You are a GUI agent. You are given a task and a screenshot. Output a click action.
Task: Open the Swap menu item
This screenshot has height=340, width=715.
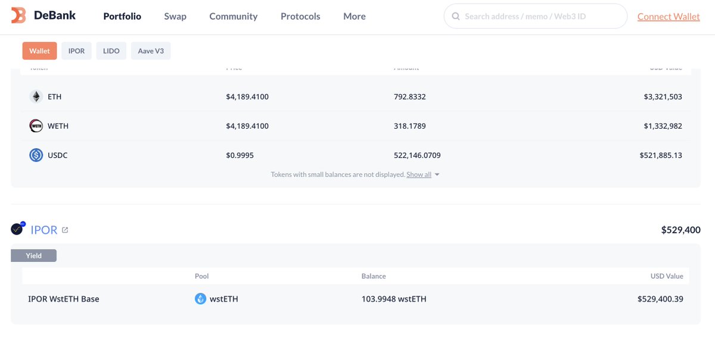point(175,16)
